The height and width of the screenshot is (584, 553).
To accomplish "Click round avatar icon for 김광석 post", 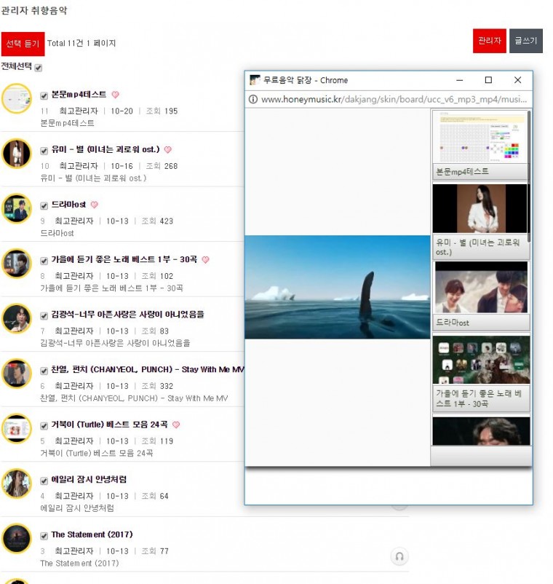I will click(16, 319).
